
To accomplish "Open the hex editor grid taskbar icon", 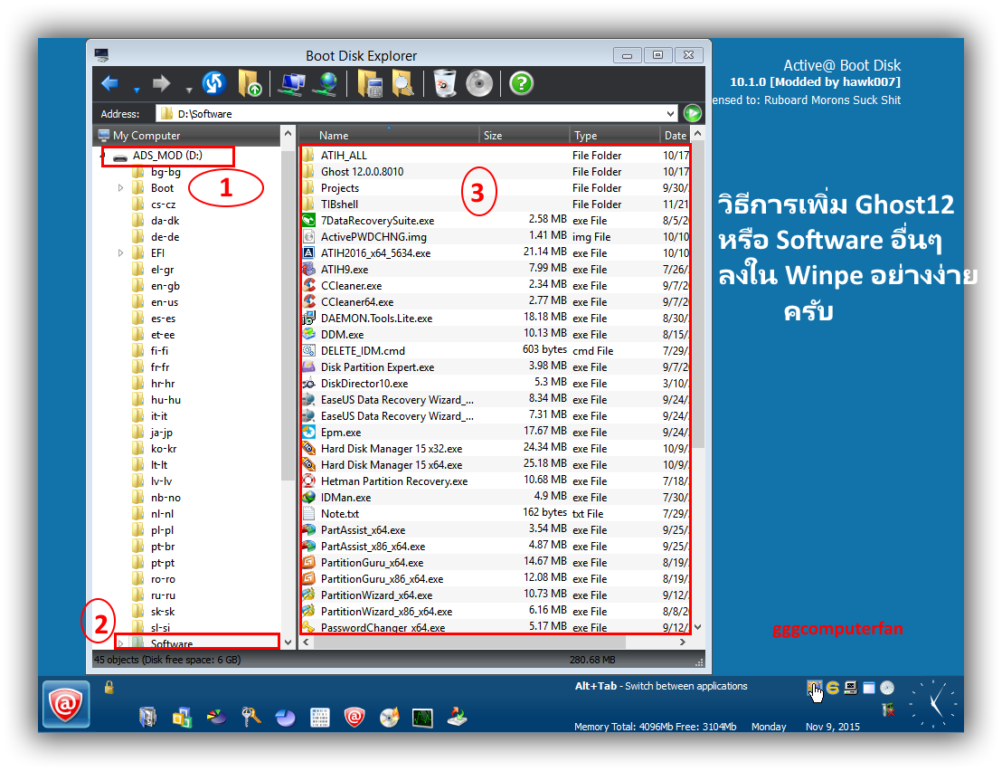I will [x=319, y=718].
